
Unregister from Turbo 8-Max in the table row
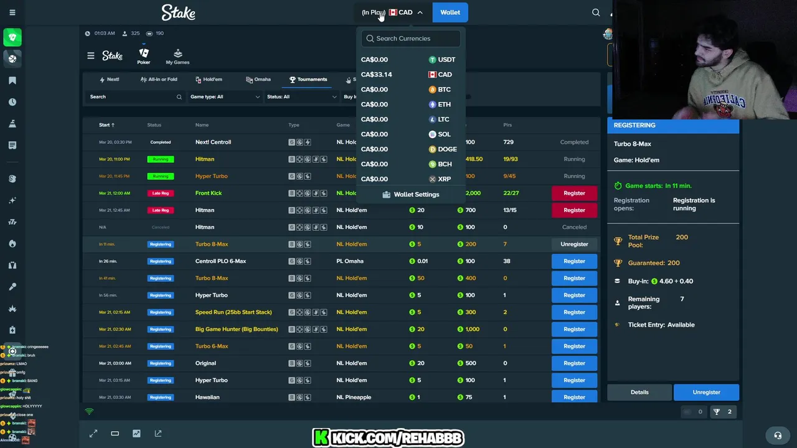tap(574, 244)
